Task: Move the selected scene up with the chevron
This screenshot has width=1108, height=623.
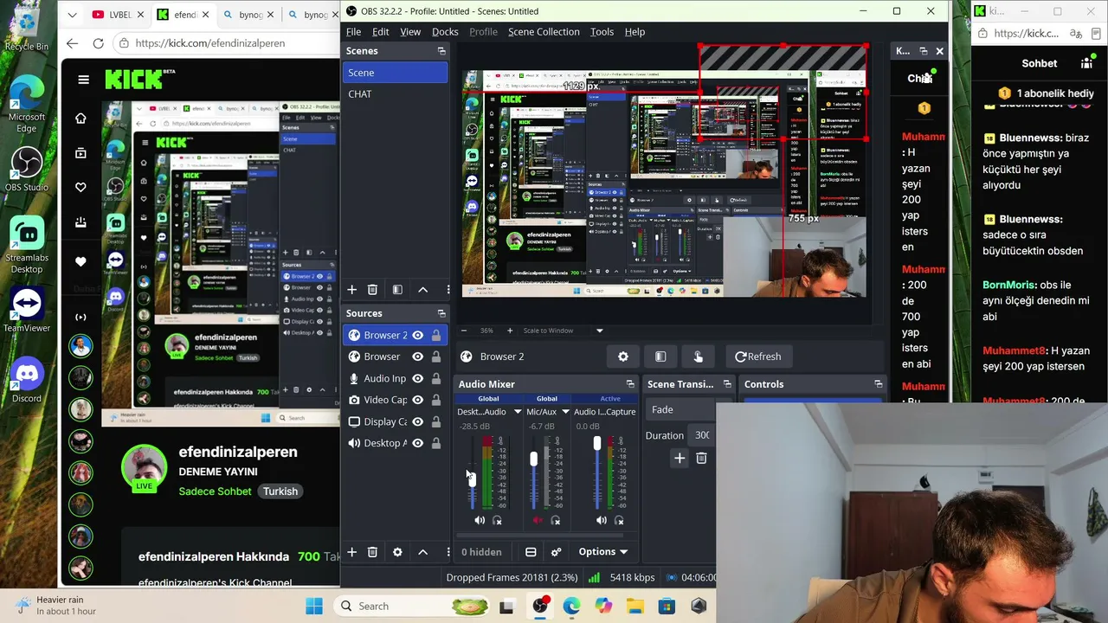Action: (x=422, y=290)
